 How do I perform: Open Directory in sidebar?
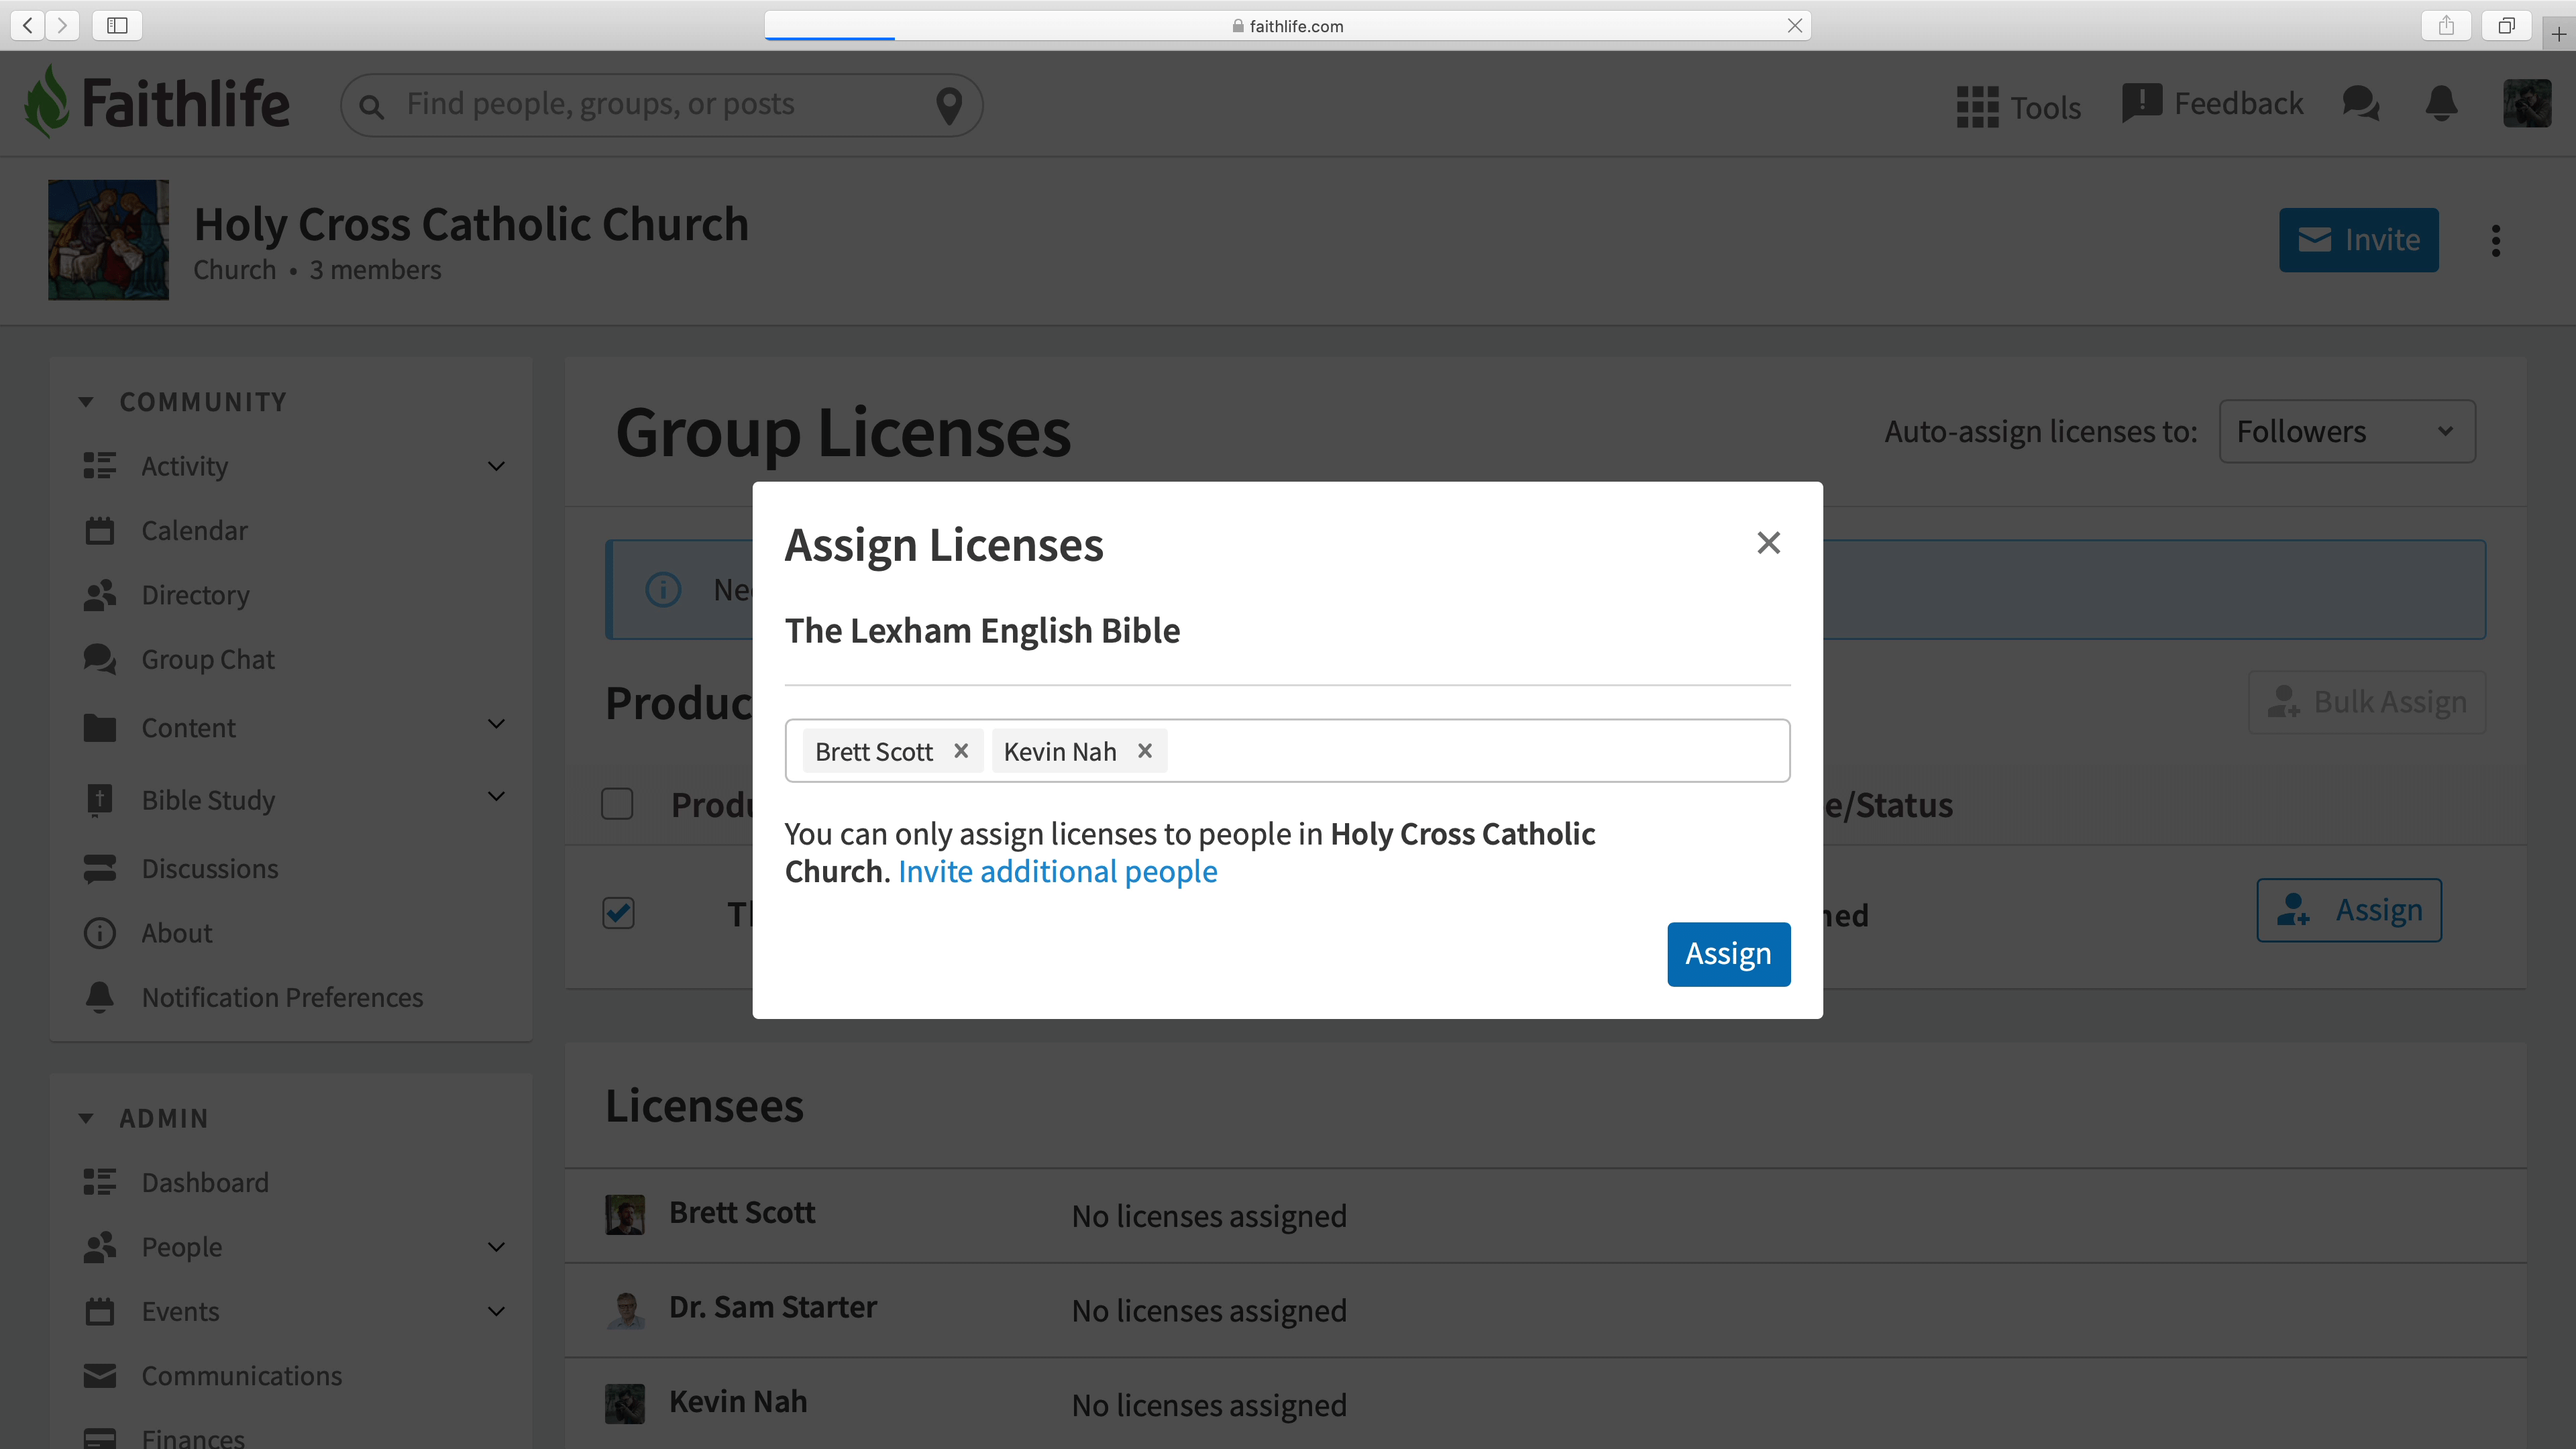tap(195, 595)
